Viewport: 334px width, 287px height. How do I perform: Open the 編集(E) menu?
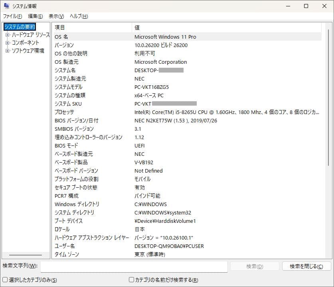point(36,16)
